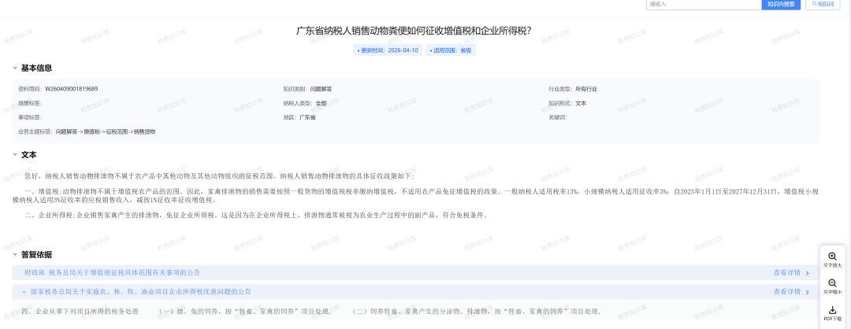Click the 资料简码 W260409001819689 value
This screenshot has height=329, width=851.
[71, 89]
